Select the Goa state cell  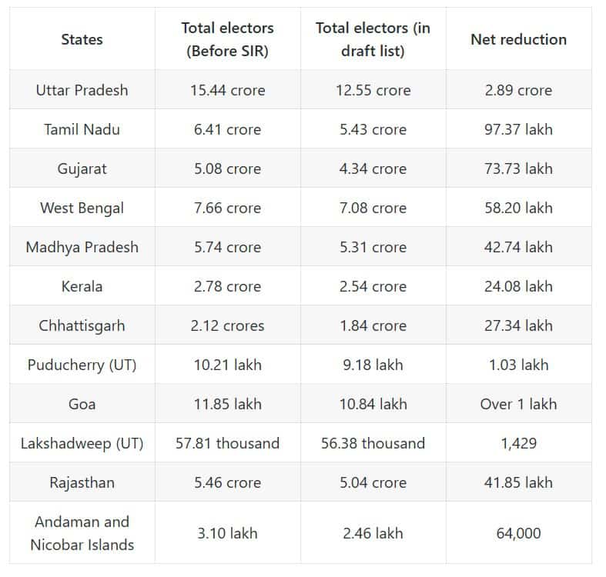[82, 404]
